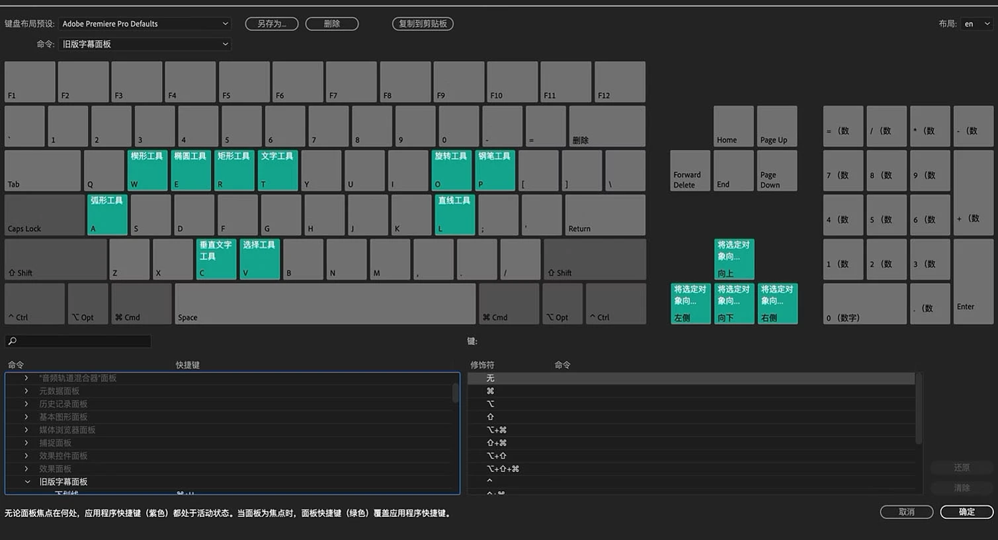Expand the 基本图形面板 tree row
Image resolution: width=998 pixels, height=540 pixels.
tap(26, 417)
